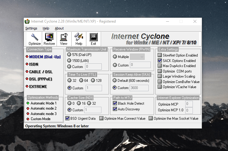
Task: Check Optimize VCache Value
Action: 160,87
